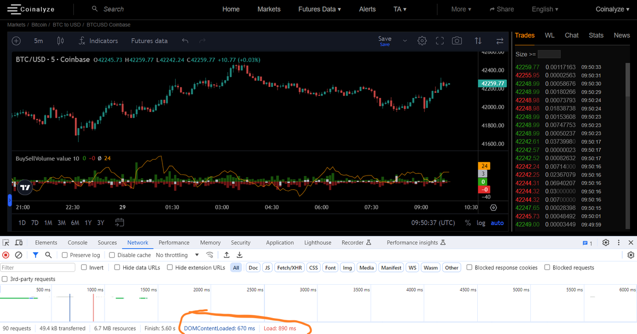Open chart settings gear
This screenshot has height=334, width=637.
click(x=422, y=41)
